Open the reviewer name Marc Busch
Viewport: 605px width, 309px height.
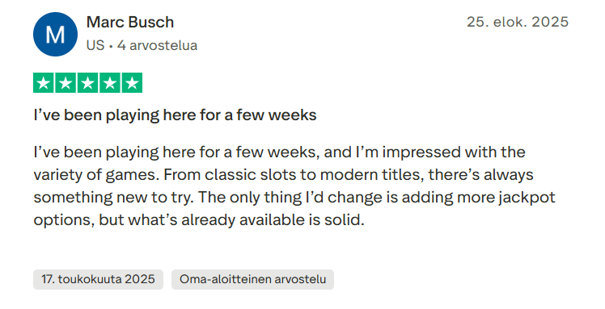tap(130, 22)
